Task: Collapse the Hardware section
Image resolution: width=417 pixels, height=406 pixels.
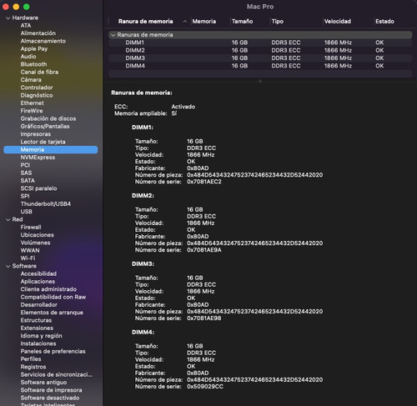Action: click(8, 18)
